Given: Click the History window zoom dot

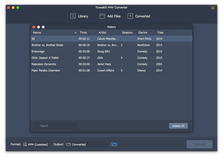Looking at the screenshot, I should coord(43,27).
